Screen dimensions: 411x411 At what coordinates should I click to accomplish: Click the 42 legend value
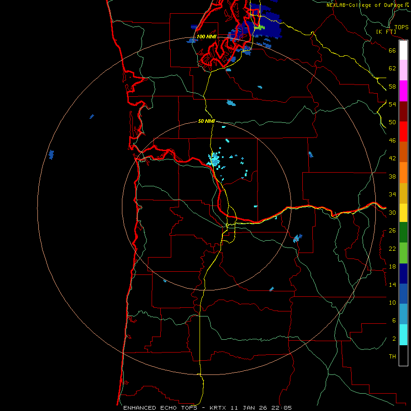point(392,158)
